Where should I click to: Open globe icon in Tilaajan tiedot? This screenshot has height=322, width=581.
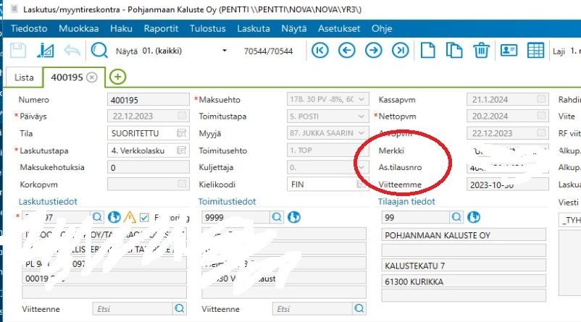coord(474,217)
